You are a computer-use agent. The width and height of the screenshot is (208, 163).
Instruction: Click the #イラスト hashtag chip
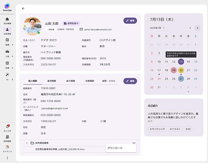(x=175, y=129)
